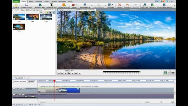188x106 pixels.
Task: Click the Preview toolbar icon
Action: (152, 5)
